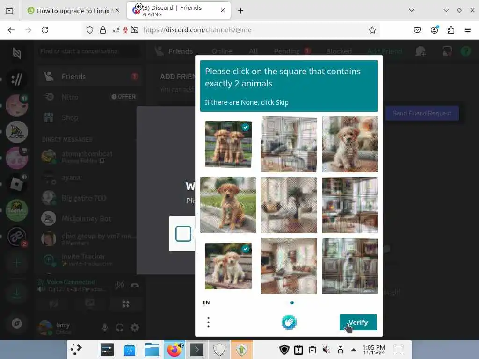479x359 pixels.
Task: Click the Verify button in captcha
Action: 358,322
